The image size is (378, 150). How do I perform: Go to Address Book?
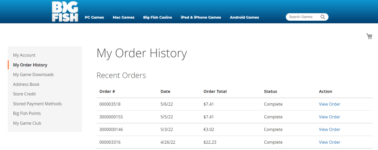[26, 84]
